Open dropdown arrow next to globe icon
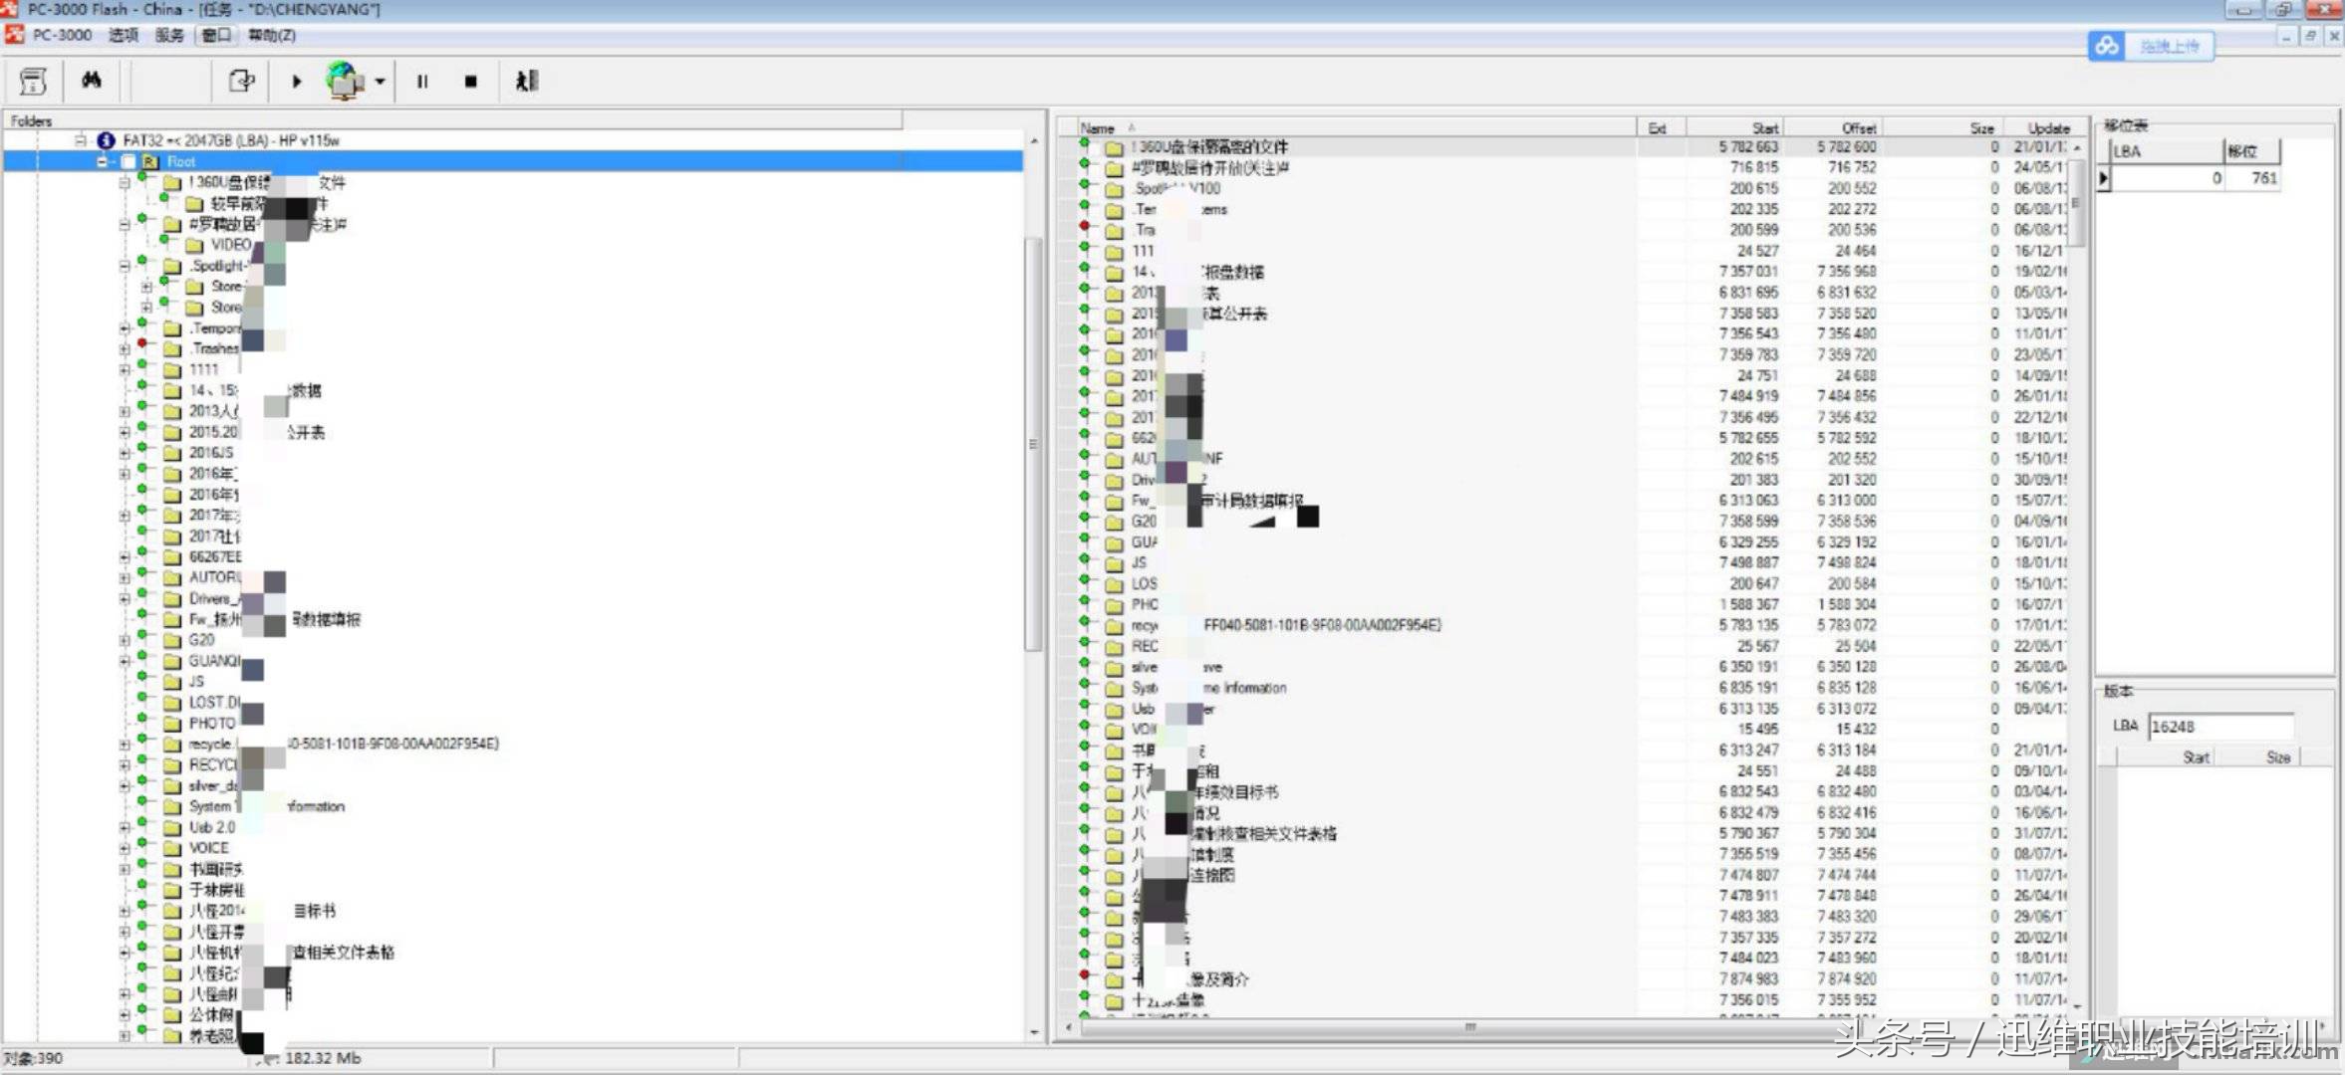Image resolution: width=2345 pixels, height=1075 pixels. pos(380,82)
